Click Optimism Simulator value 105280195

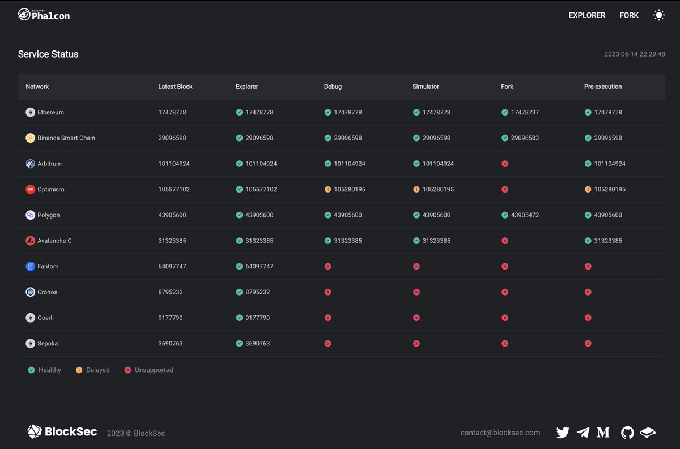(x=438, y=189)
